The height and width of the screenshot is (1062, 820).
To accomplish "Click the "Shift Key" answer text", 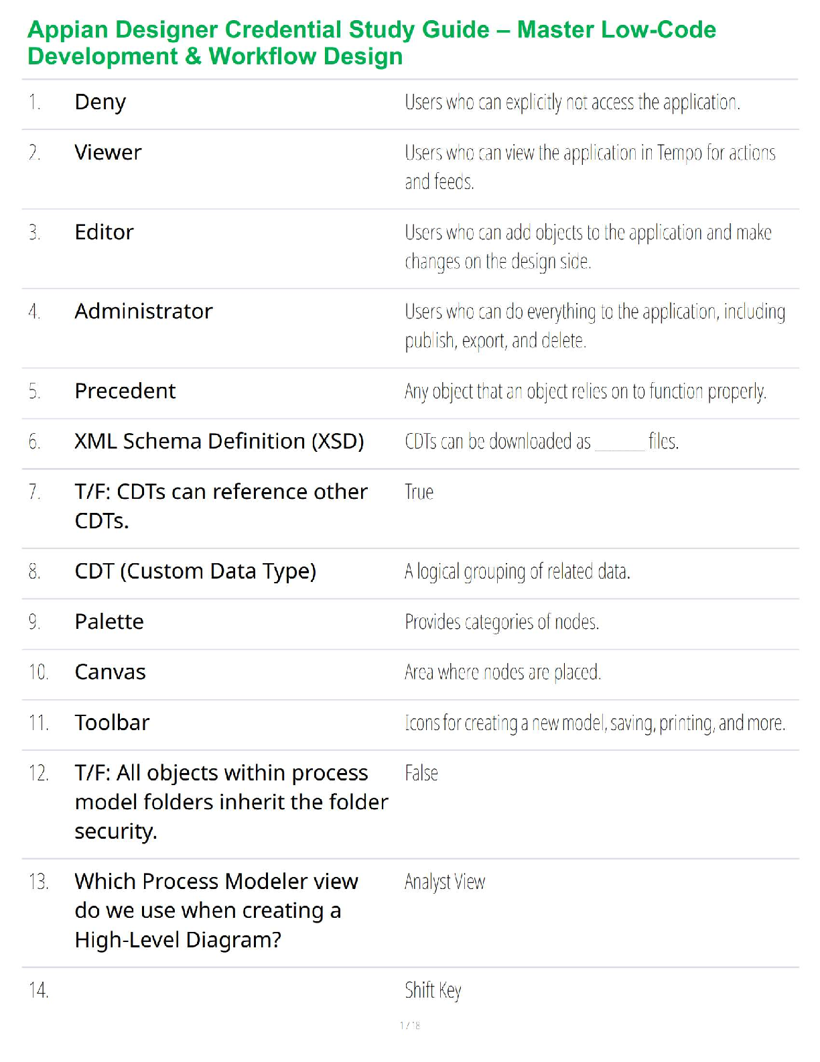I will coord(433,991).
